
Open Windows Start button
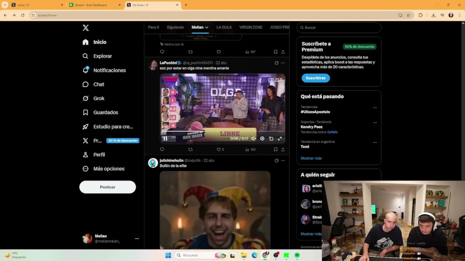(x=168, y=255)
